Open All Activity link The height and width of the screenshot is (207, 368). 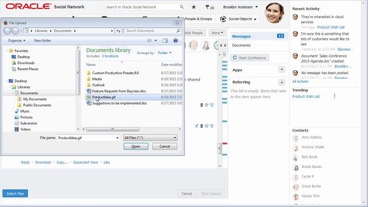300,82
